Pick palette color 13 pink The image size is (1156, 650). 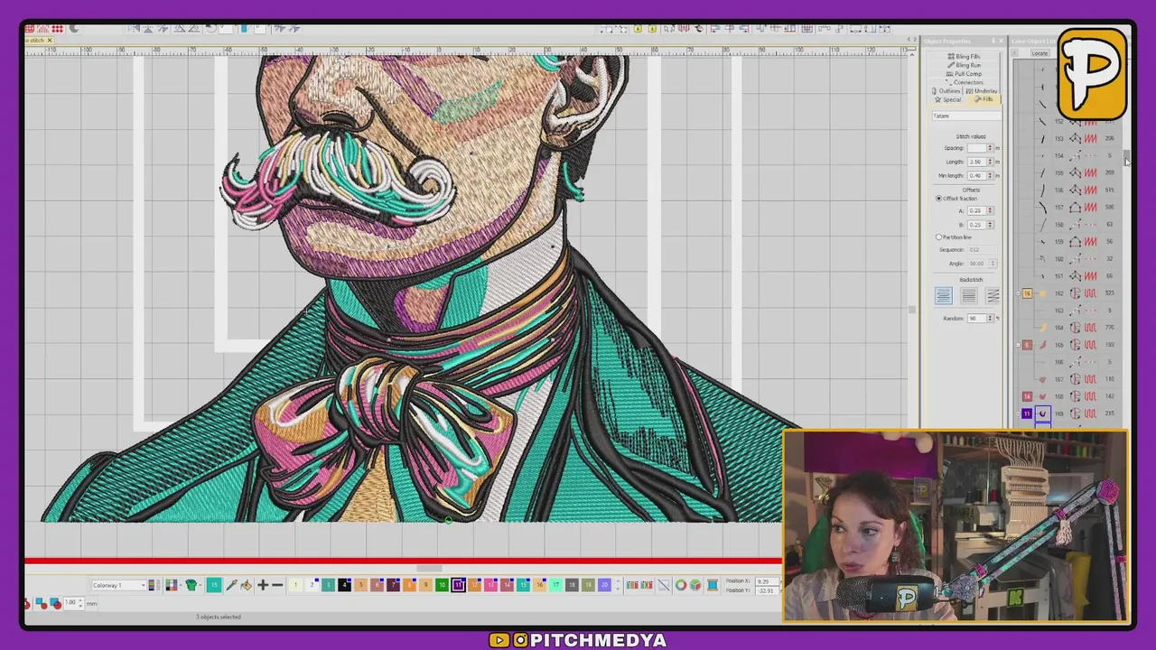click(490, 585)
